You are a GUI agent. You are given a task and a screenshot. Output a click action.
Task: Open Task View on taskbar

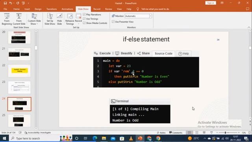coord(85,138)
